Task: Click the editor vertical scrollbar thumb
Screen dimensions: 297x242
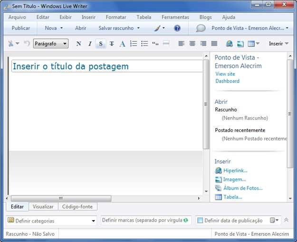Action: (206, 104)
